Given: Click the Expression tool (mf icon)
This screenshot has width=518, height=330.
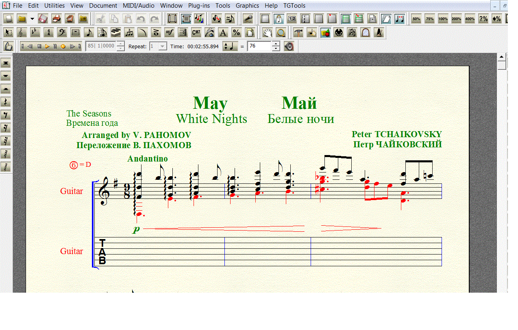Looking at the screenshot, I should (169, 33).
